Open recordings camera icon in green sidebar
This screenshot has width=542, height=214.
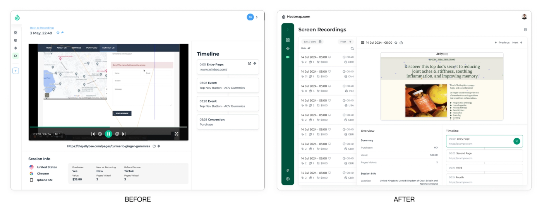pyautogui.click(x=288, y=57)
